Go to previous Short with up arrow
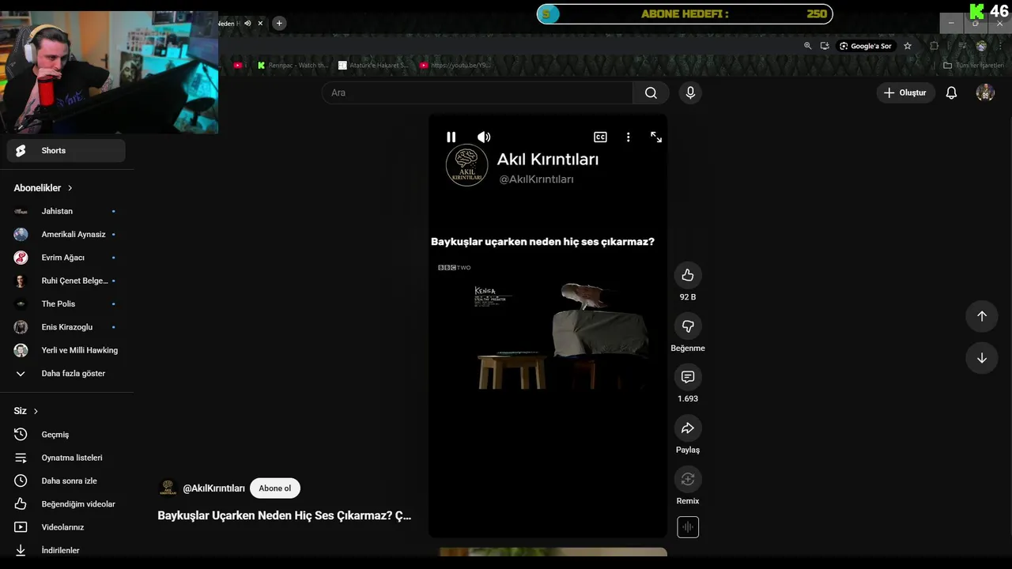This screenshot has height=569, width=1012. click(x=982, y=316)
